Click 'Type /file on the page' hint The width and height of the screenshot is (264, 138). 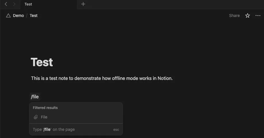pyautogui.click(x=54, y=129)
